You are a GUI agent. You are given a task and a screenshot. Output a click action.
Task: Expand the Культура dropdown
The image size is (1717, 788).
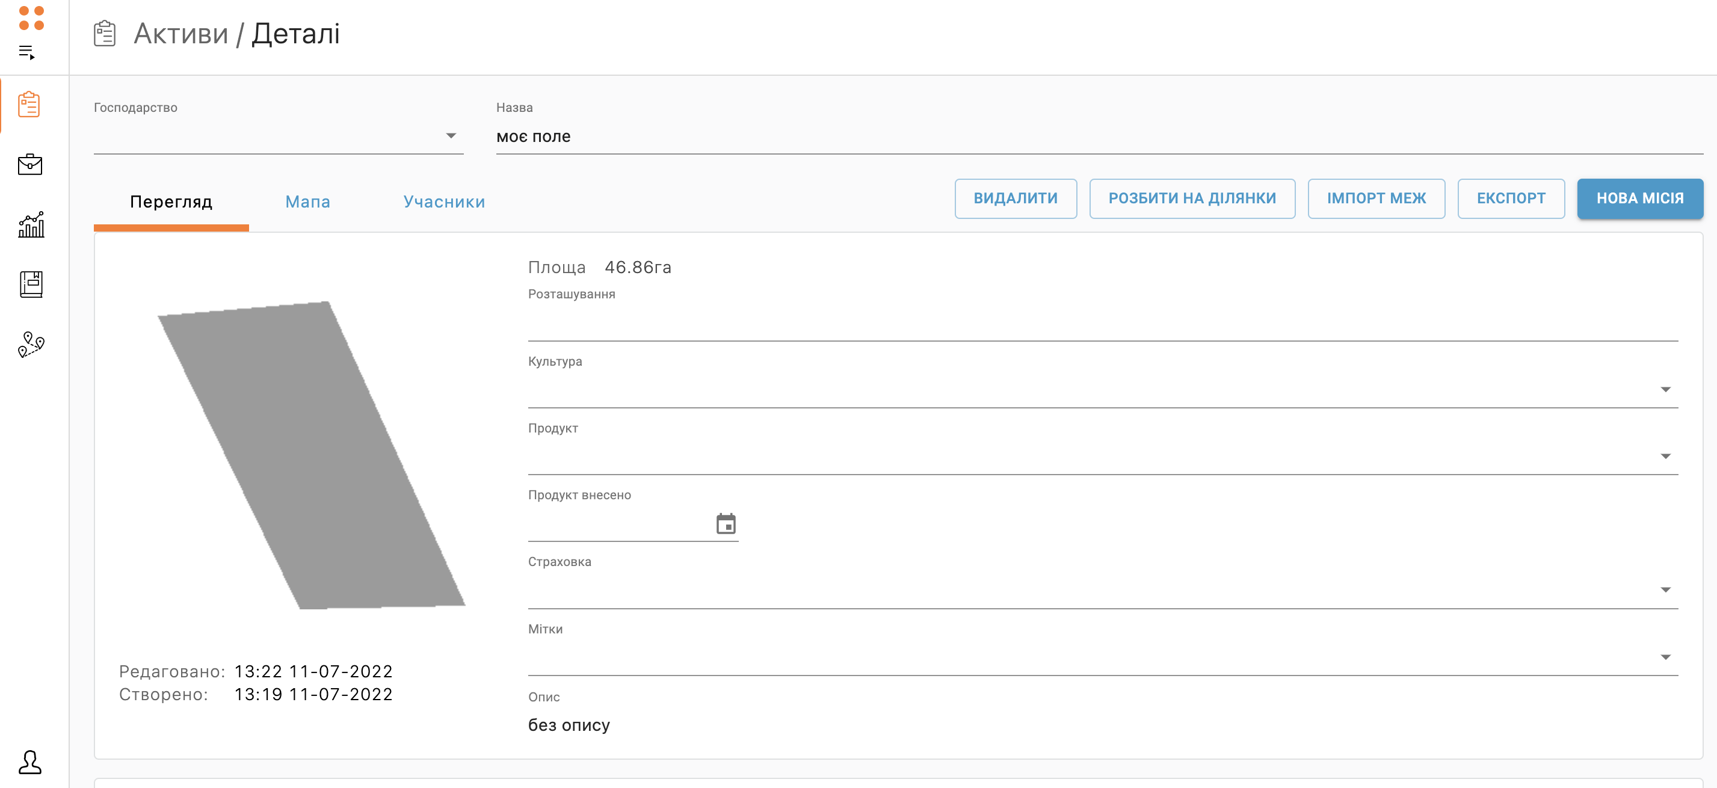click(x=1664, y=389)
